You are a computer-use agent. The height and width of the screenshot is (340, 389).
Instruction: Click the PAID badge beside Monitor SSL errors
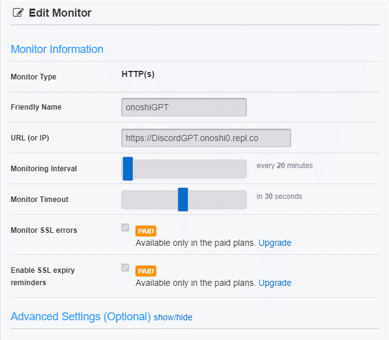click(x=146, y=231)
